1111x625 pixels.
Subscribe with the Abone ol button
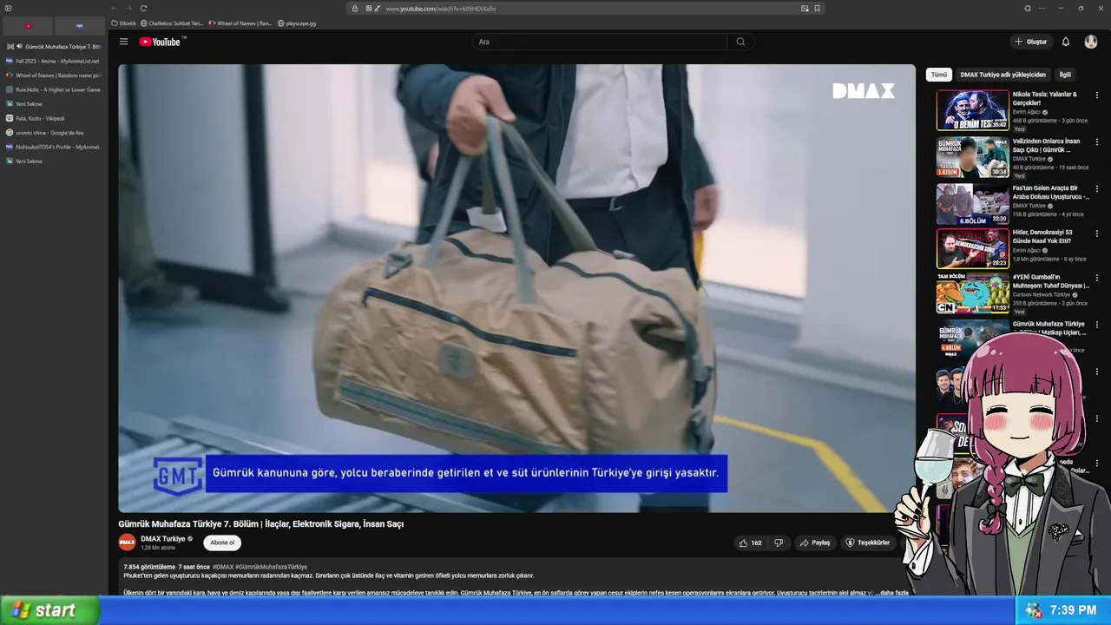point(222,543)
